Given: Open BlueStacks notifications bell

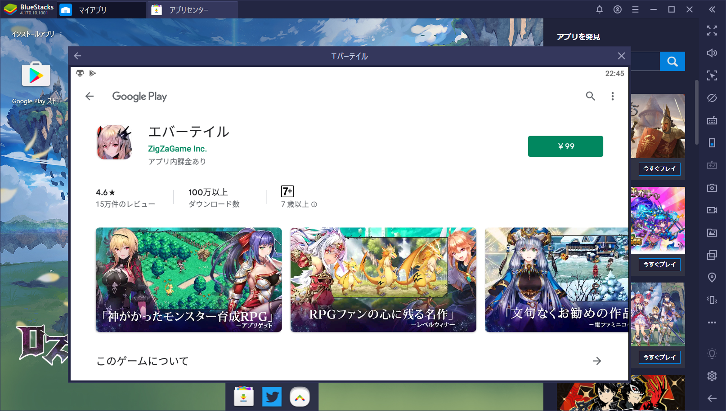Looking at the screenshot, I should pyautogui.click(x=600, y=9).
